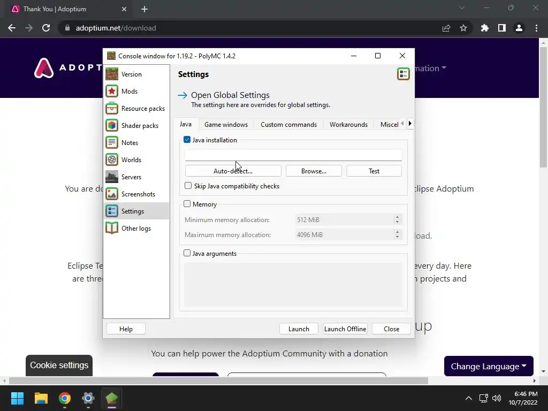Click the Open Global Settings arrow icon
Viewport: 548px width, 411px height.
[182, 95]
